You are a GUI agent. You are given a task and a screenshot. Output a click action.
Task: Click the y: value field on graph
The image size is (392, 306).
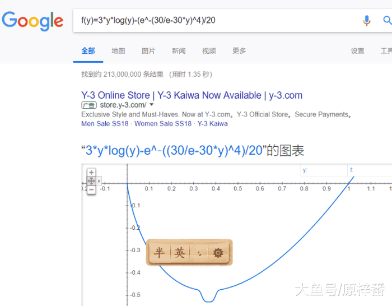[x=324, y=170]
